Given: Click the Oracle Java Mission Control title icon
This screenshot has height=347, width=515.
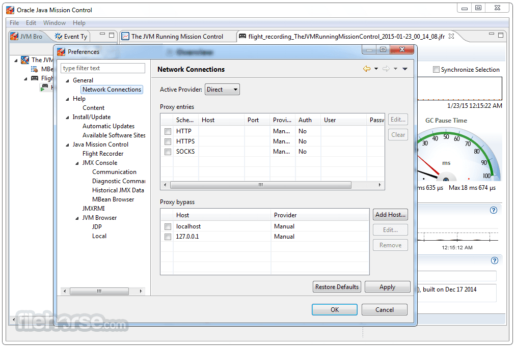Looking at the screenshot, I should tap(10, 10).
